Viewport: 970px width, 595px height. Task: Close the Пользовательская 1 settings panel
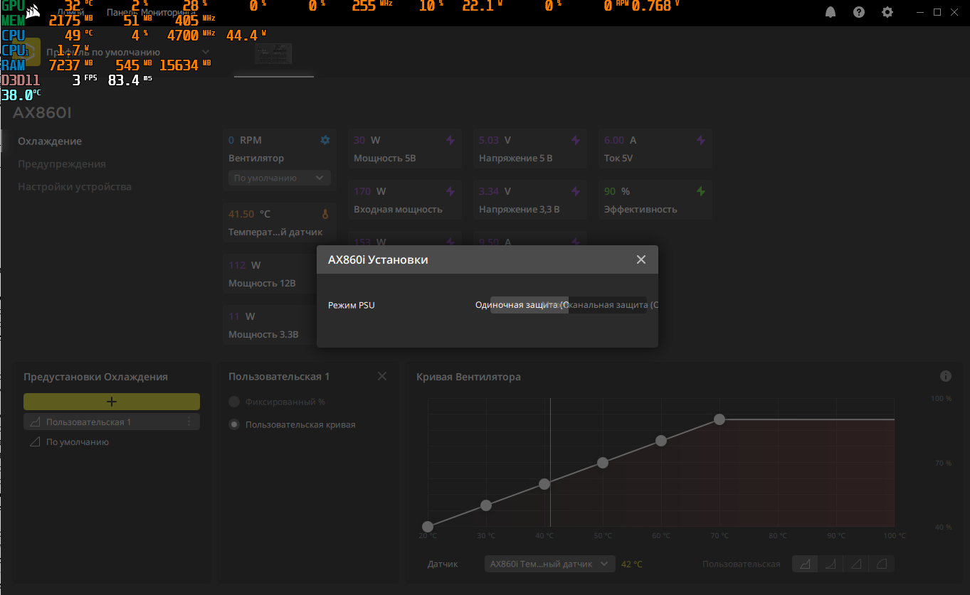click(382, 376)
